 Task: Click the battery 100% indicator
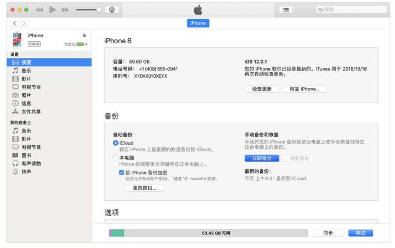(x=75, y=44)
